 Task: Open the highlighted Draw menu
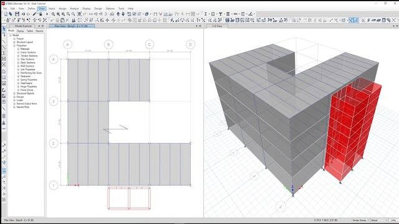[x=42, y=9]
